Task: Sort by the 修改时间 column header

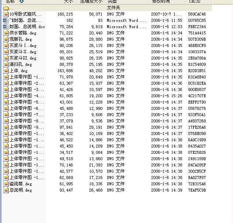Action: tap(167, 1)
